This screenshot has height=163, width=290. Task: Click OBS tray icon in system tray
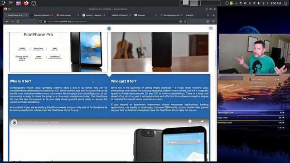pyautogui.click(x=227, y=3)
